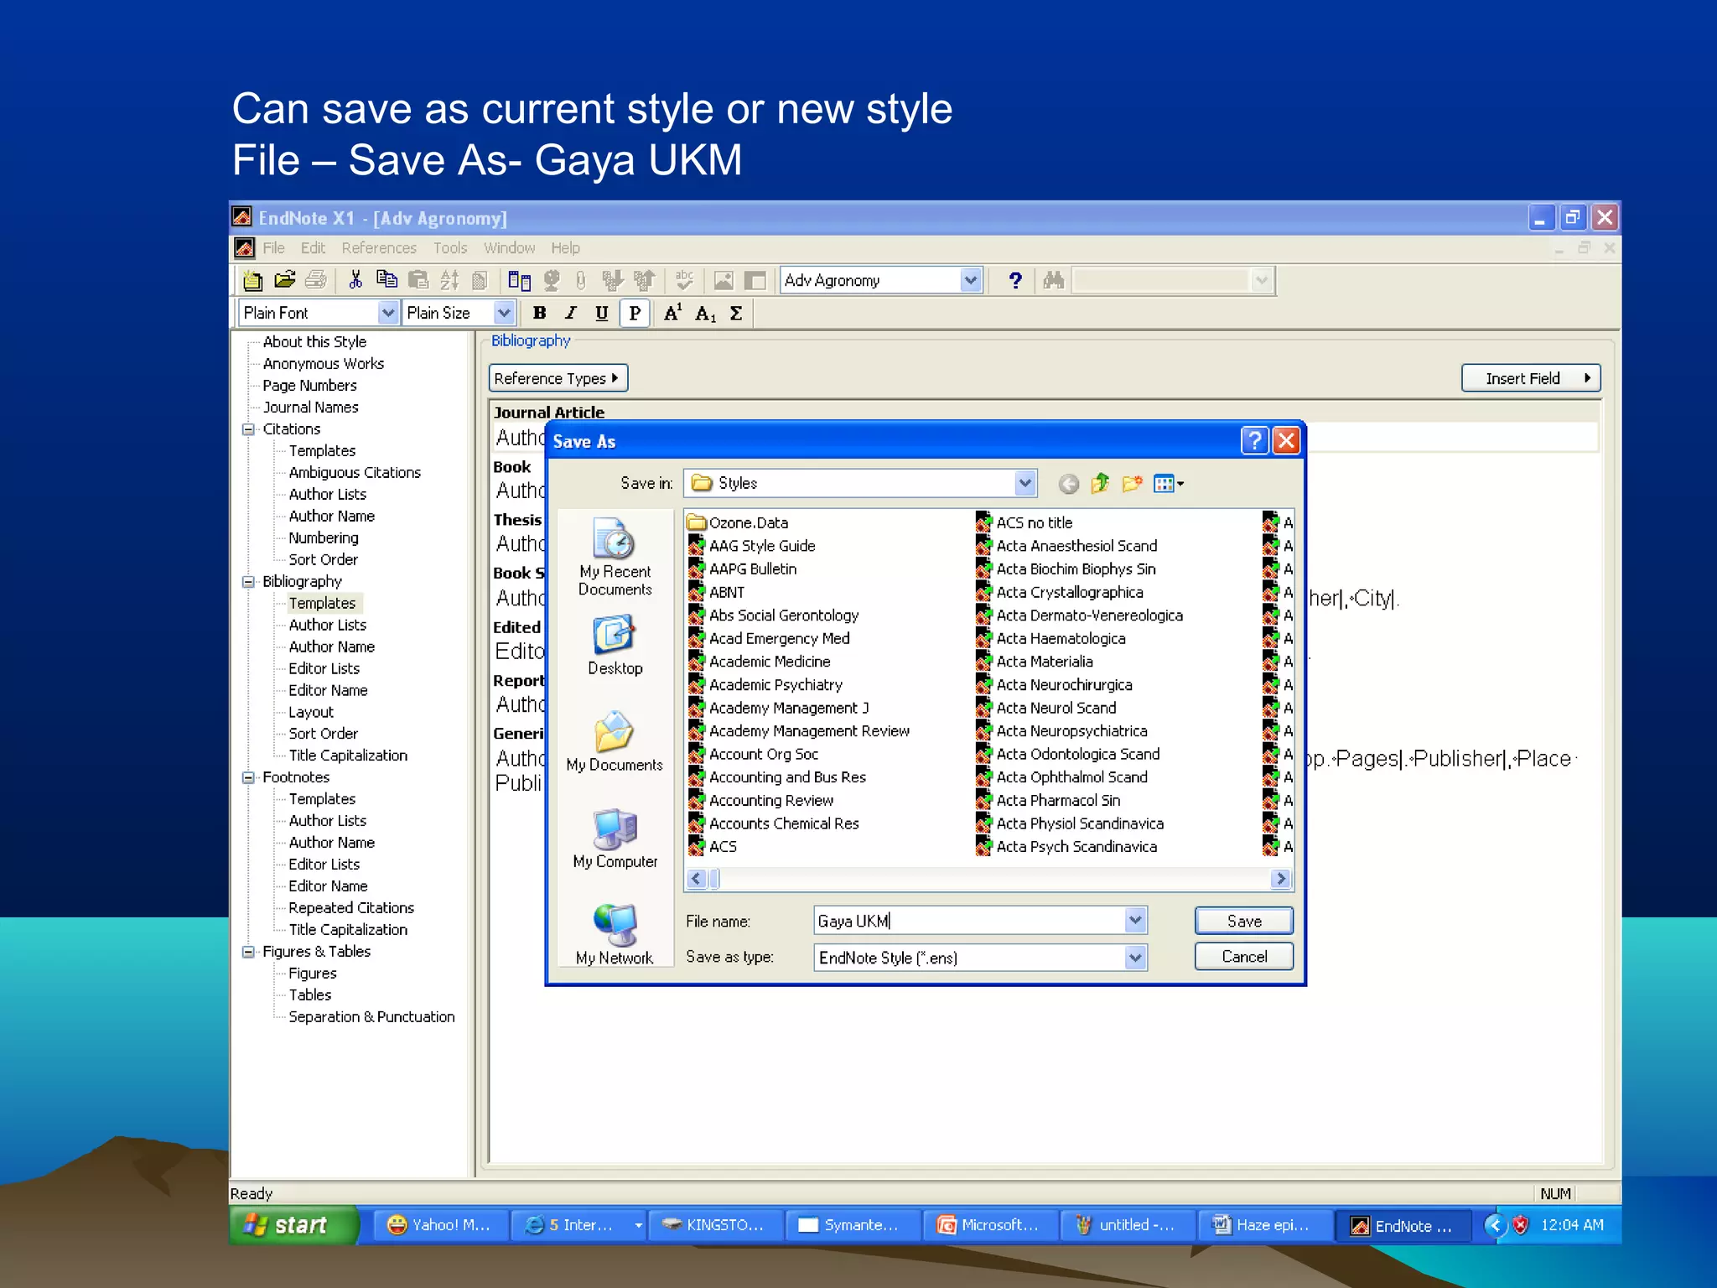Open the Tools menu
This screenshot has width=1717, height=1288.
click(x=450, y=248)
